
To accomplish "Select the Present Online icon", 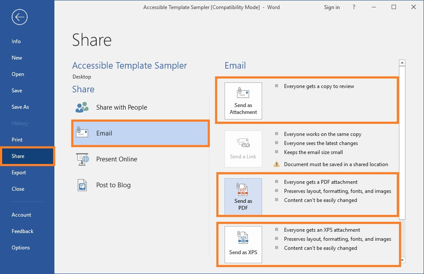I will 82,159.
